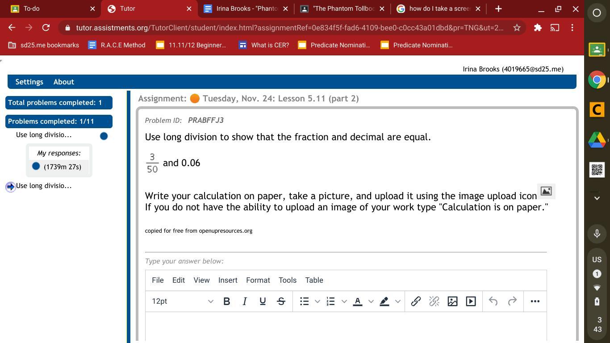This screenshot has height=343, width=610.
Task: Apply bullet list formatting
Action: 305,301
